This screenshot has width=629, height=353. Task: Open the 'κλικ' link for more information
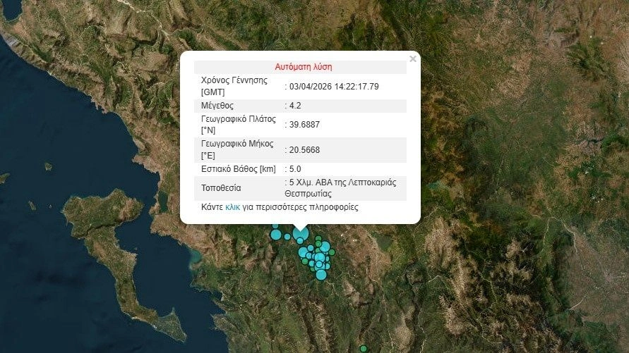click(232, 208)
